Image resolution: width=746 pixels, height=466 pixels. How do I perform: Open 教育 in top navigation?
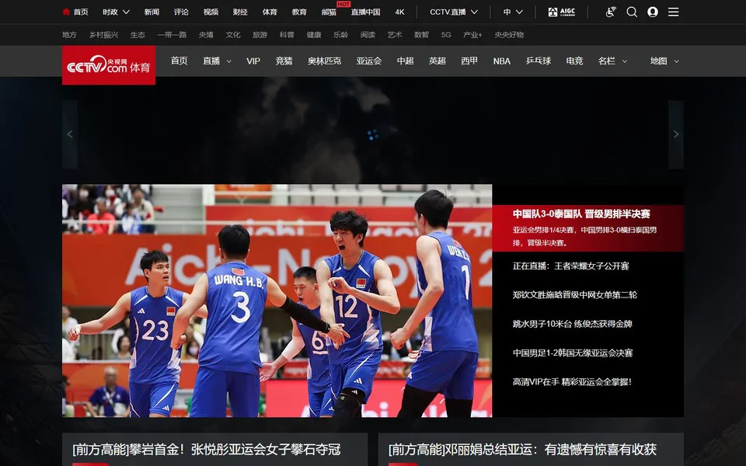point(299,12)
